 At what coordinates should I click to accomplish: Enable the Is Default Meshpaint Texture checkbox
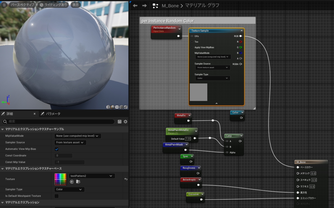(x=56, y=196)
